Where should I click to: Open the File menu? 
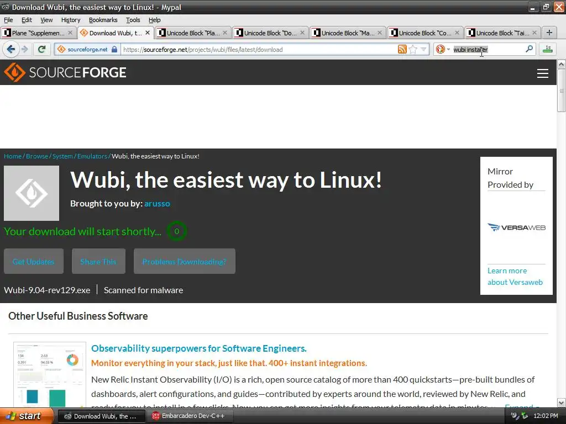tap(8, 20)
